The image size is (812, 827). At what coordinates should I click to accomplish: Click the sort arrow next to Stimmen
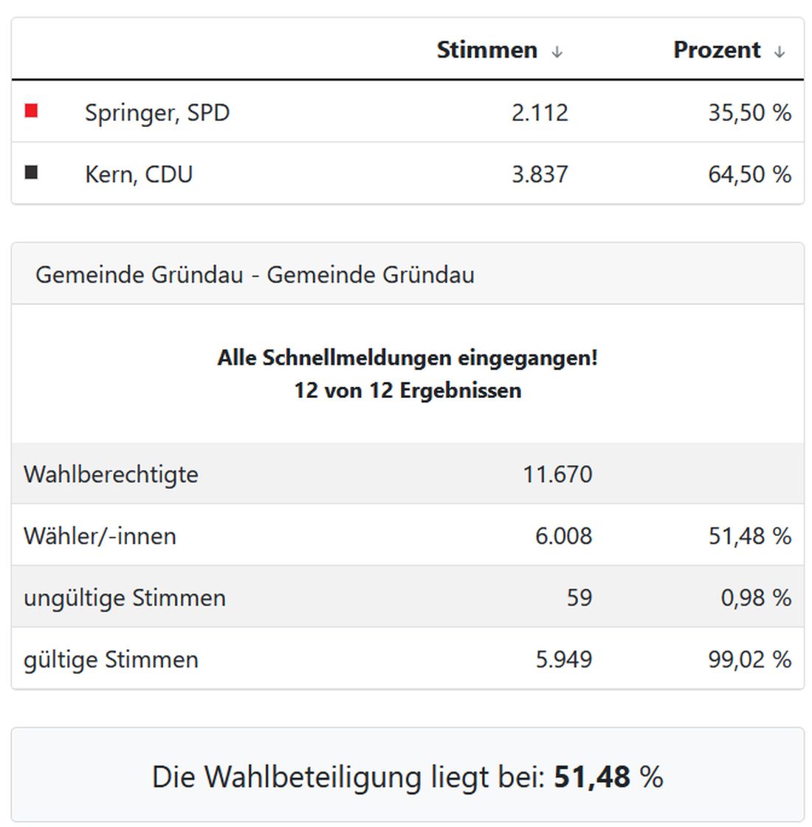tap(557, 52)
